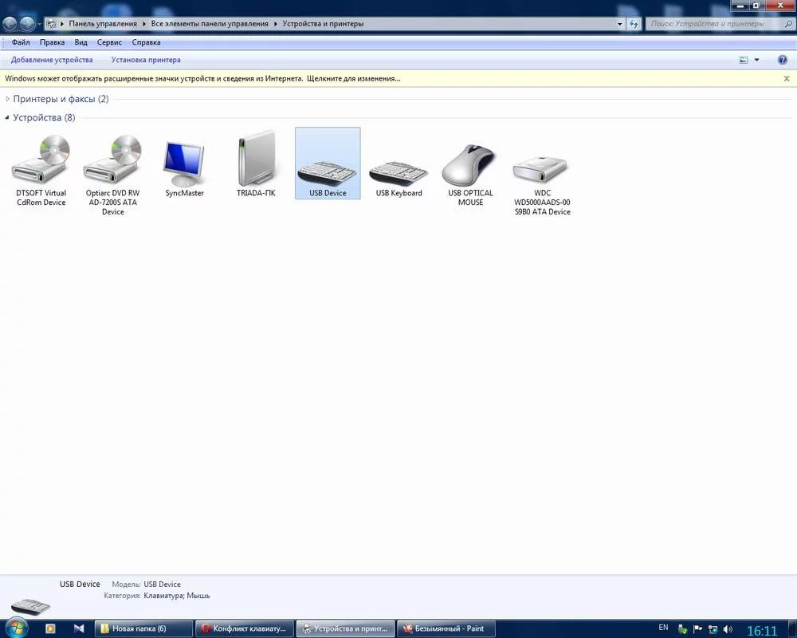Change view with the view icon button
The height and width of the screenshot is (638, 797).
coord(743,60)
